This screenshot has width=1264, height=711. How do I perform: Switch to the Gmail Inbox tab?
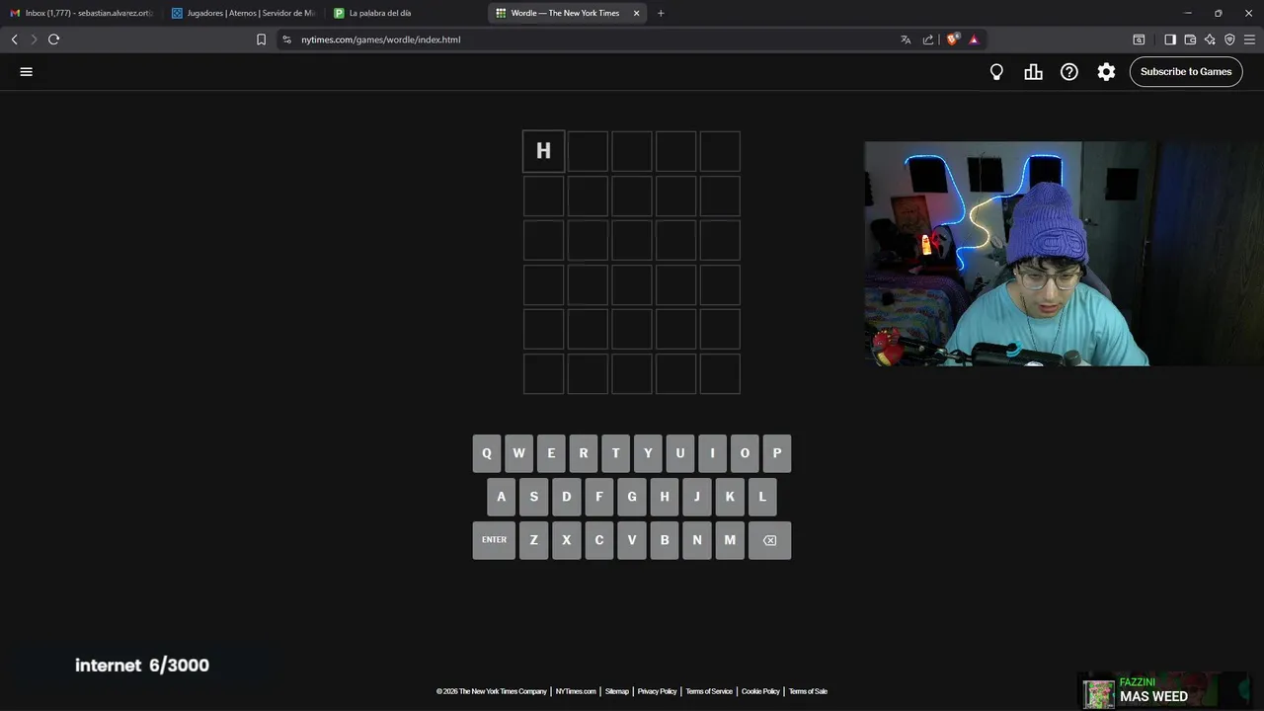coord(81,13)
